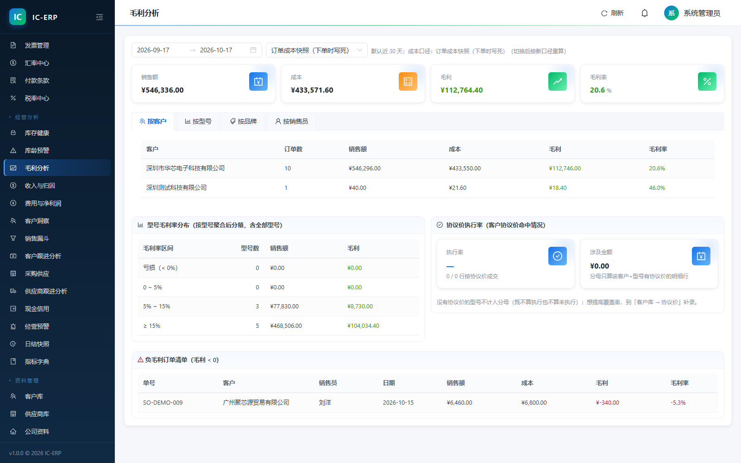Navigate to 库存健康

tap(57, 133)
